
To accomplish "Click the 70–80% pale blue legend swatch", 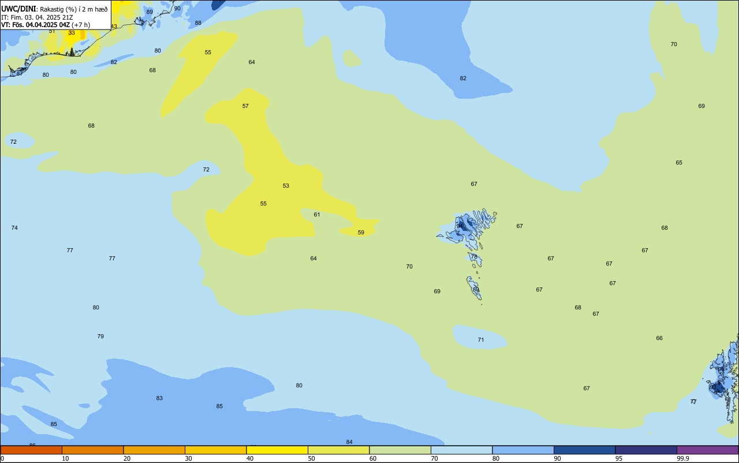I will point(461,450).
